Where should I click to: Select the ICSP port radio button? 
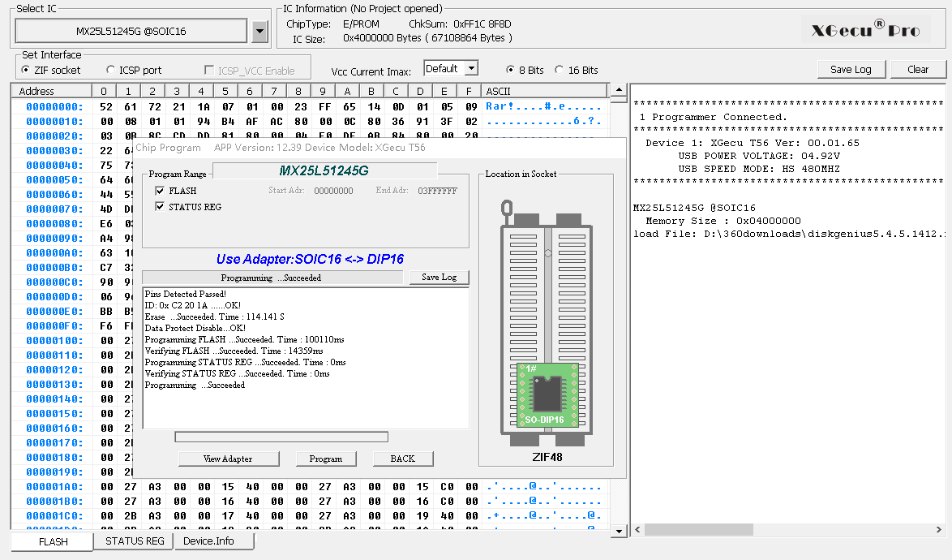(x=111, y=71)
